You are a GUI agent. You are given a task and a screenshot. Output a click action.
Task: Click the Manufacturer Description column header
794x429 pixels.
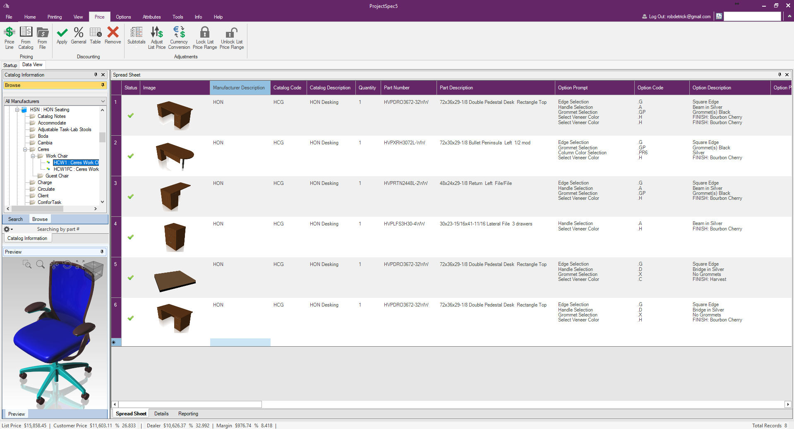[240, 88]
